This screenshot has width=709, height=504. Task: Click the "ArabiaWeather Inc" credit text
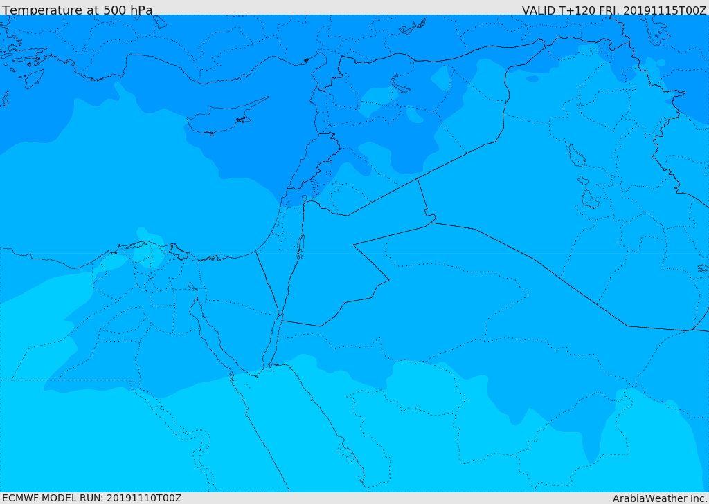pos(660,498)
